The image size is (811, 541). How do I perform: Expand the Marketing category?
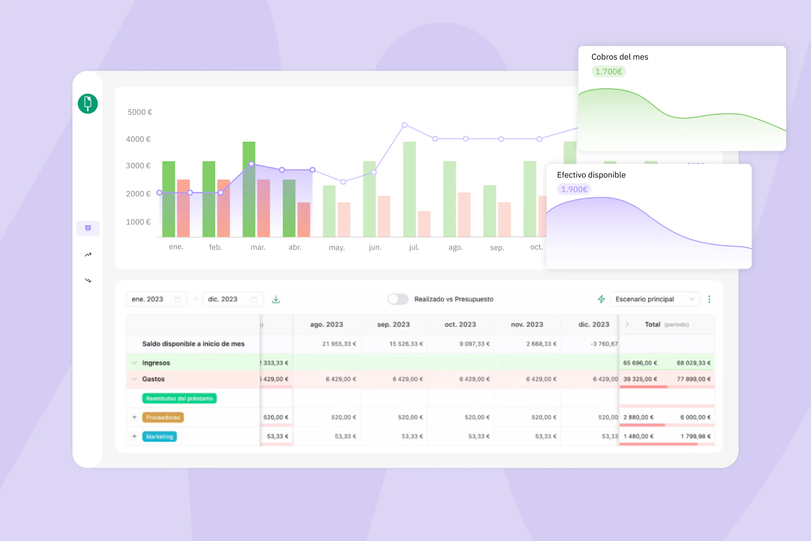coord(134,436)
